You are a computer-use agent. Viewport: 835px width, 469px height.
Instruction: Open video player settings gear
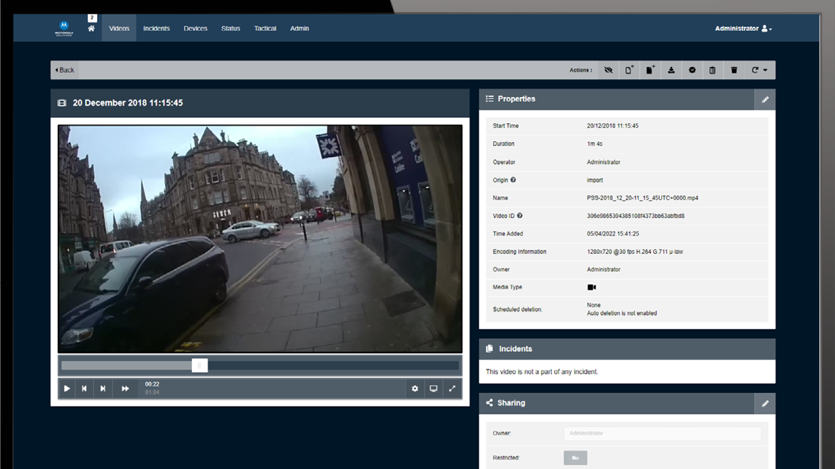pos(414,389)
